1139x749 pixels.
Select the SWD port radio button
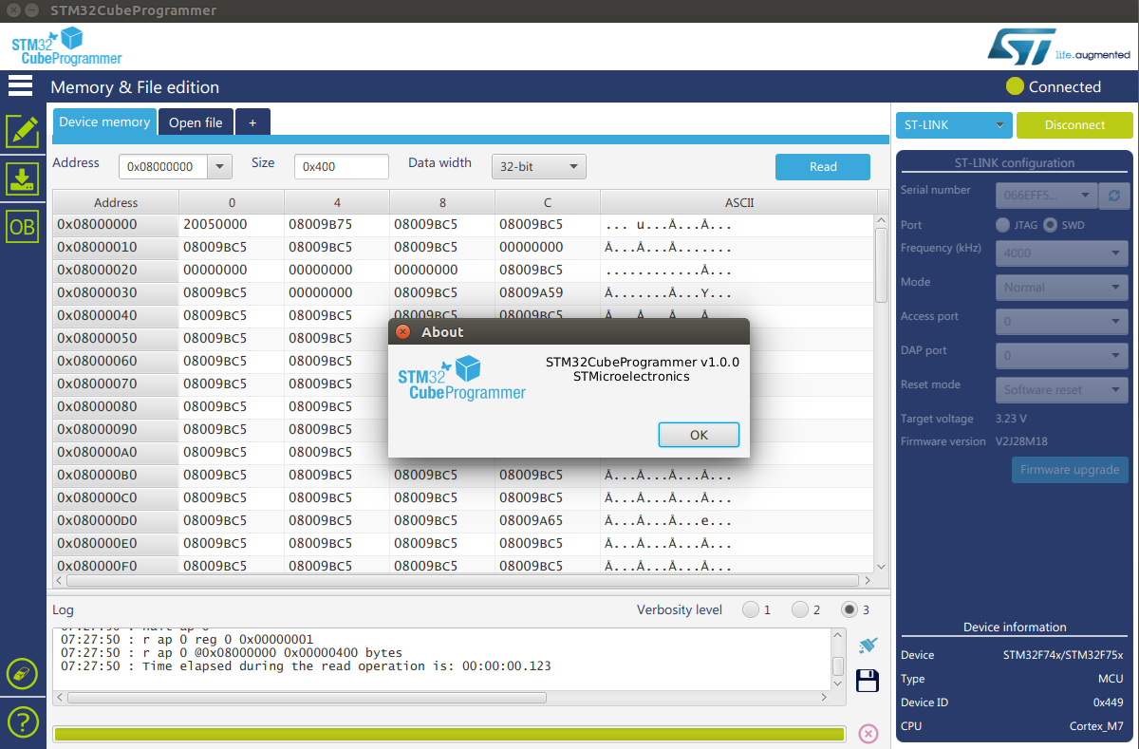tap(1050, 225)
